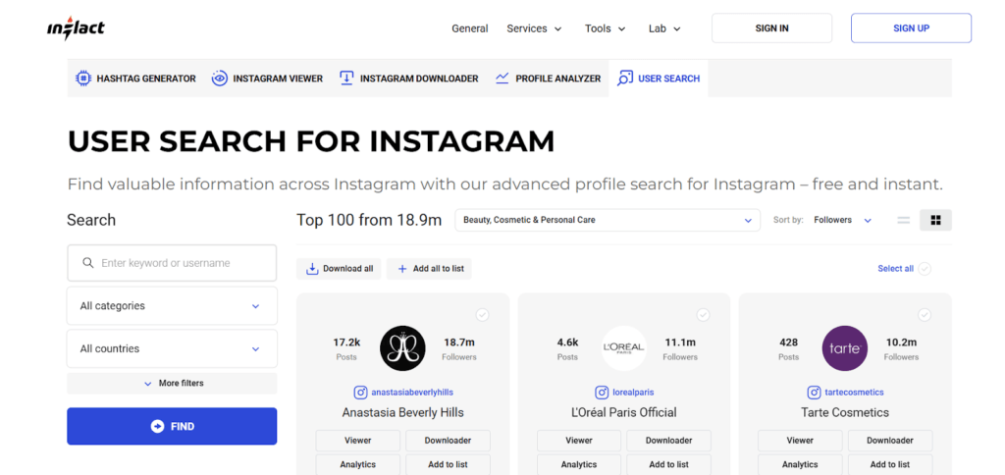Open L'Oréal Paris profile picture

(x=623, y=348)
